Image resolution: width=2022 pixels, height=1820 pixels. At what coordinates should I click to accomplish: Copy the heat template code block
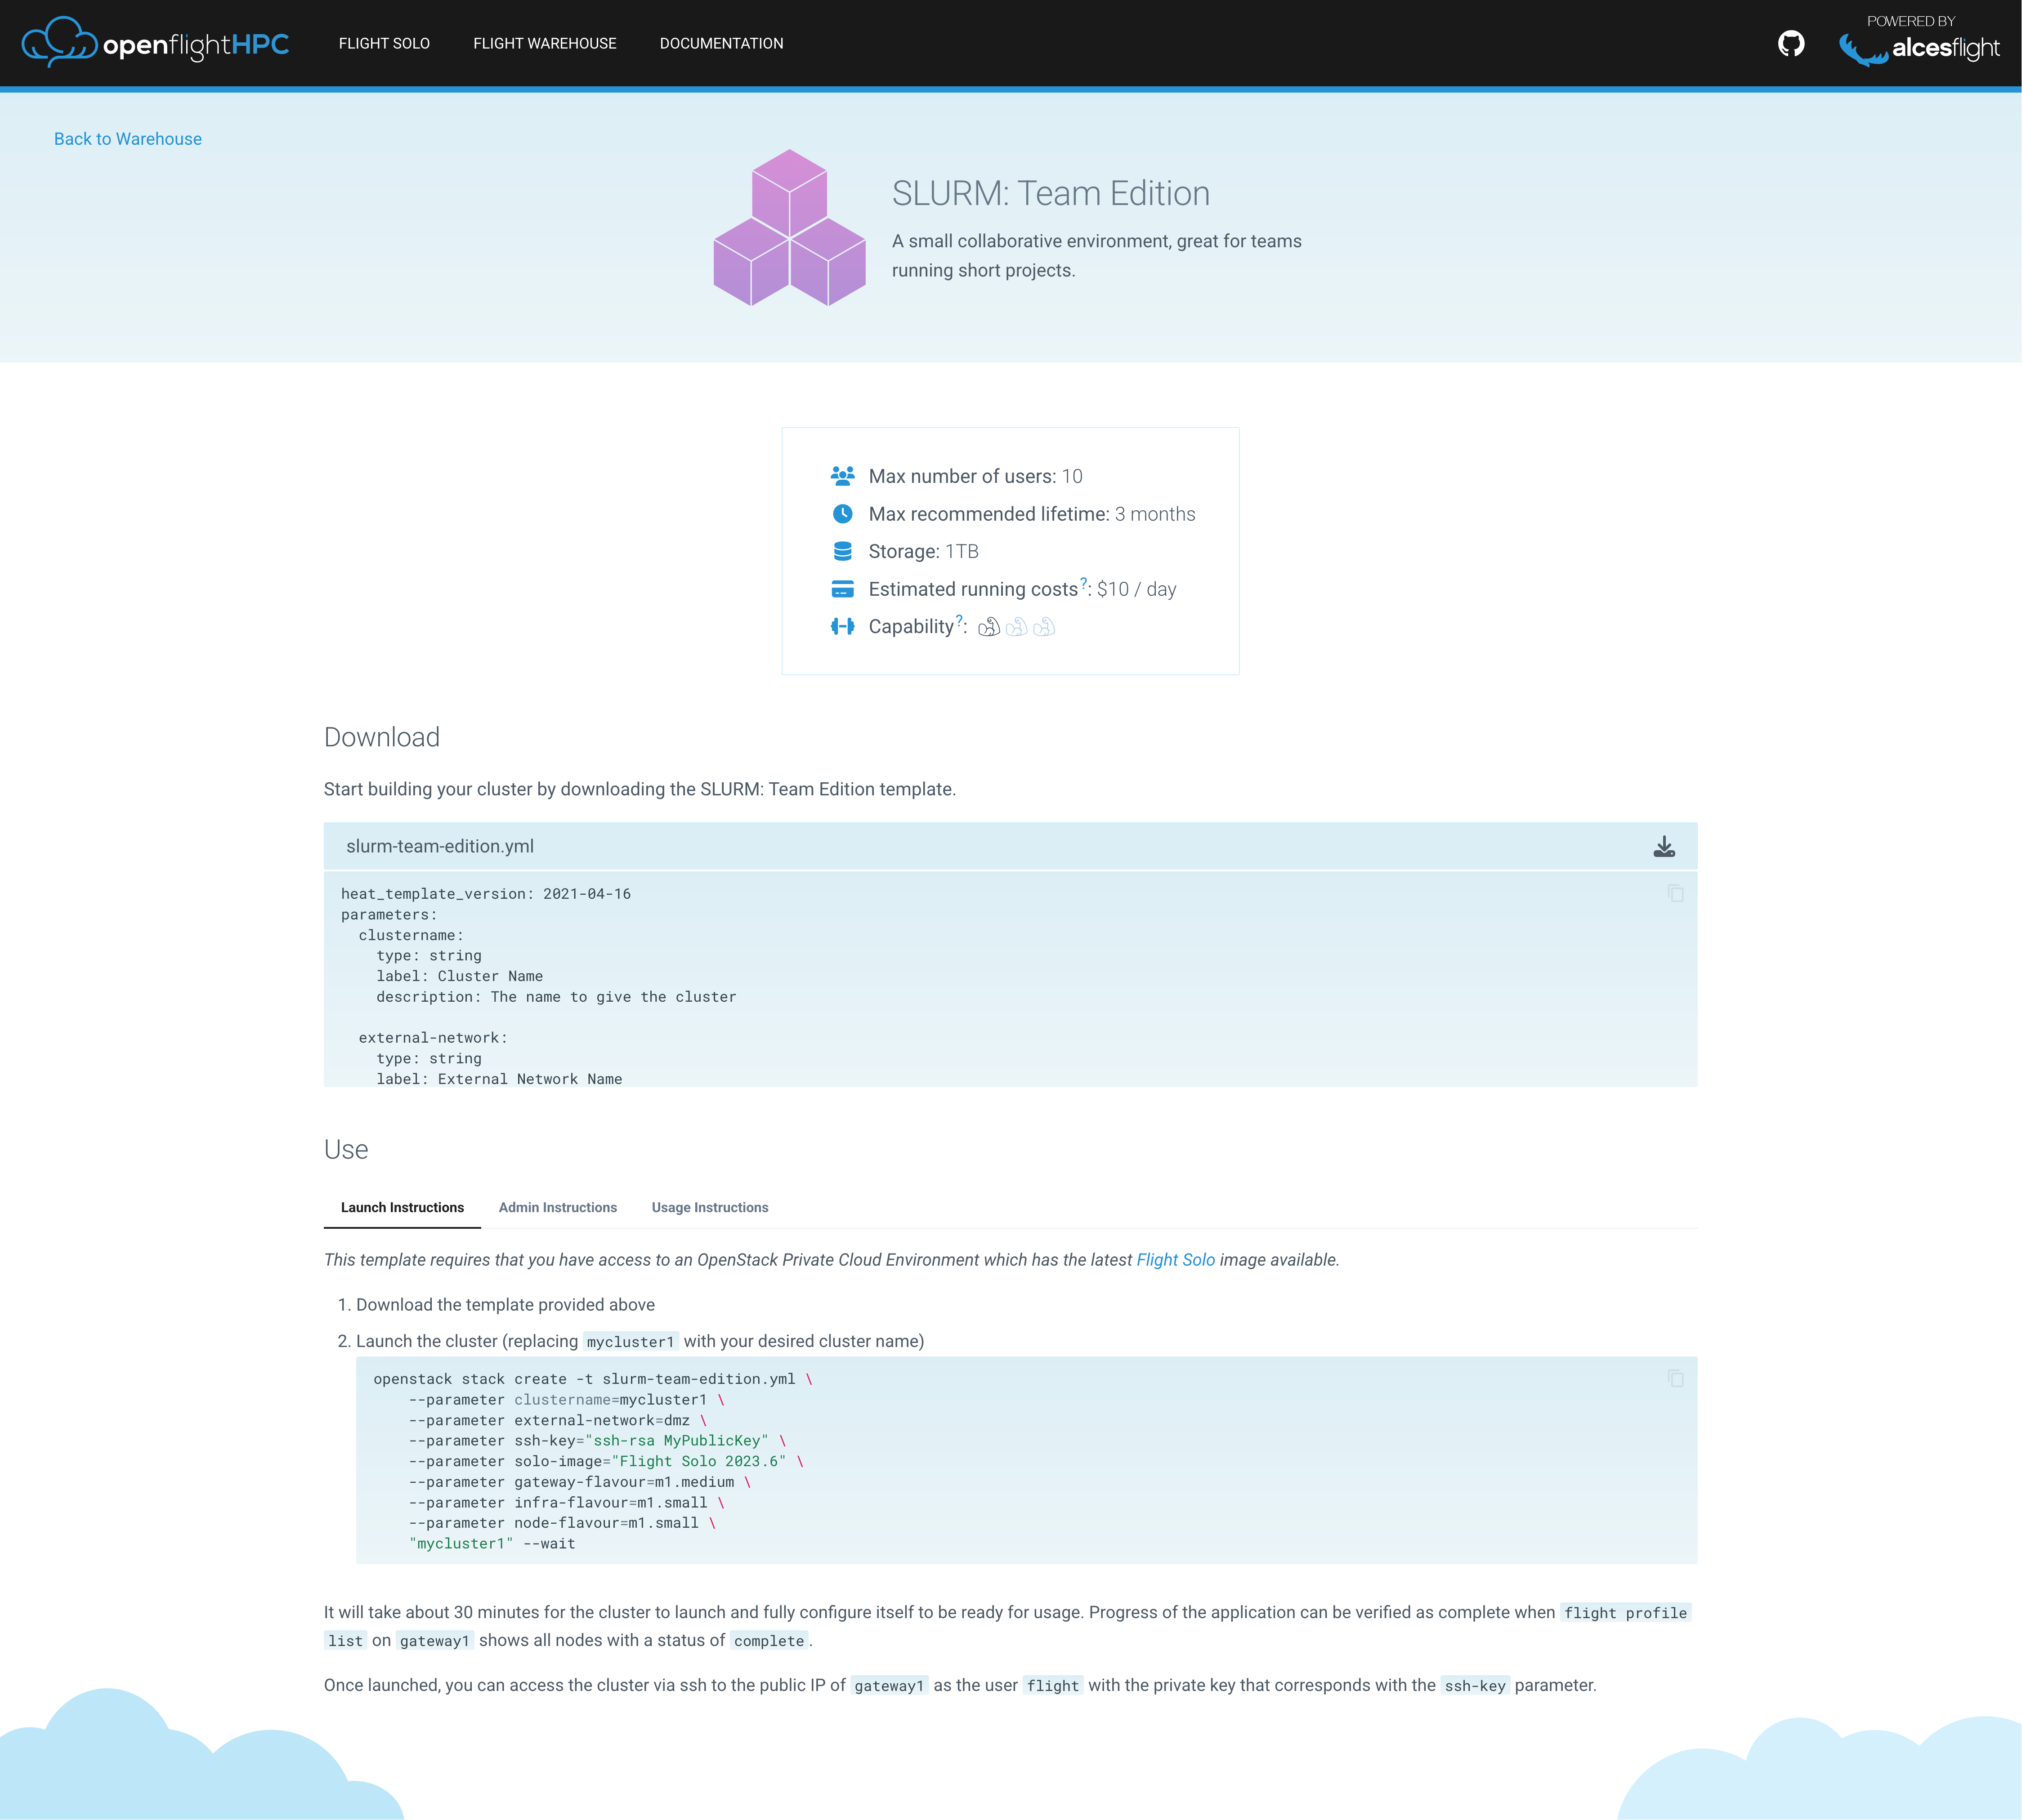click(1675, 893)
